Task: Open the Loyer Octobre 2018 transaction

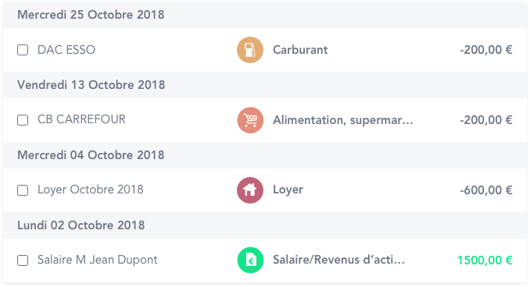Action: pos(90,190)
